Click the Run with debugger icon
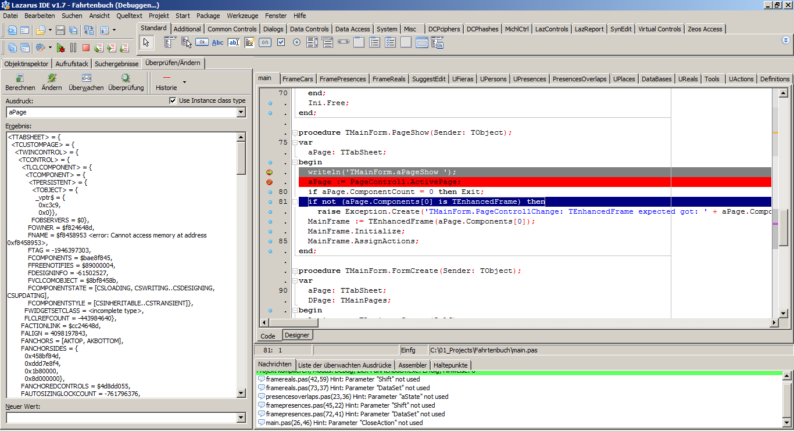 pyautogui.click(x=60, y=48)
